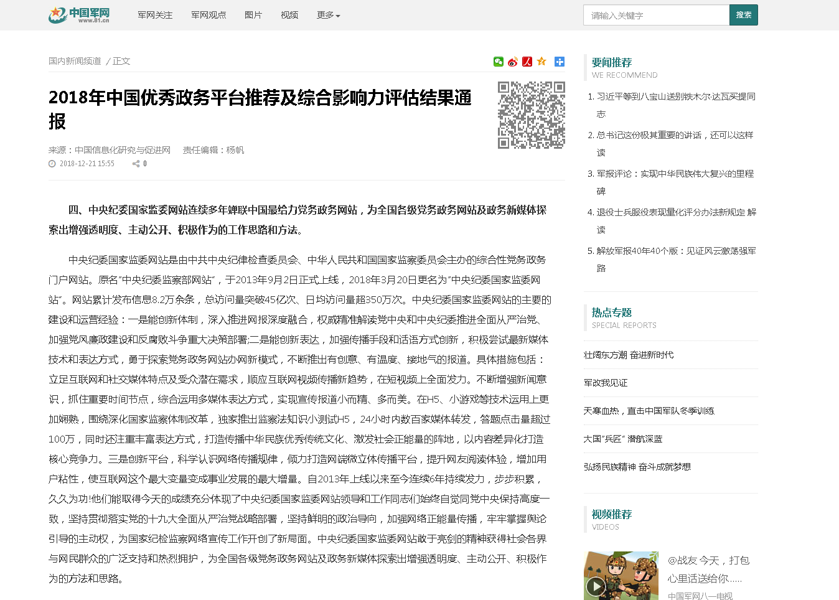
Task: Open the 视频 navigation item
Action: (x=289, y=15)
